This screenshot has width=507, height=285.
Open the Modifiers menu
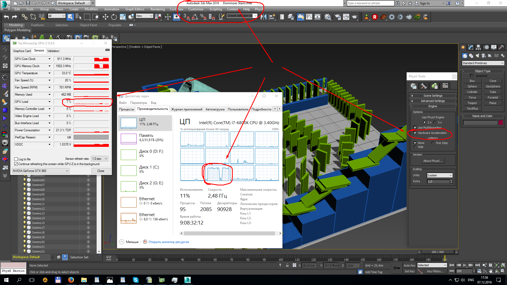click(x=91, y=9)
